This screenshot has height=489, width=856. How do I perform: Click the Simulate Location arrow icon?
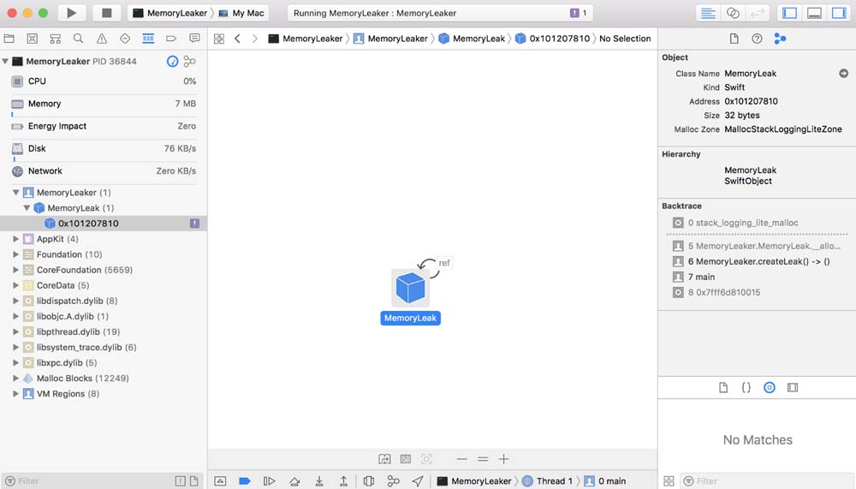pos(418,481)
